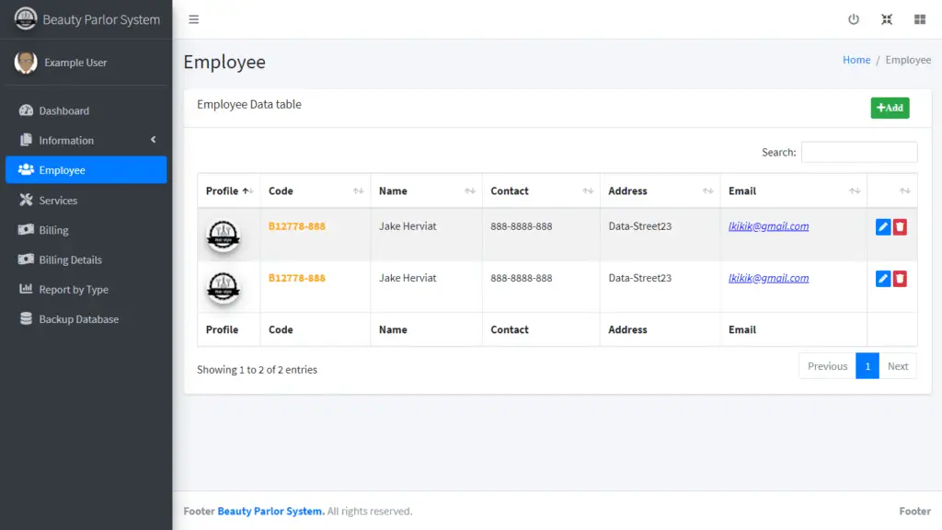Click the green +Add button
The height and width of the screenshot is (530, 942).
(890, 108)
